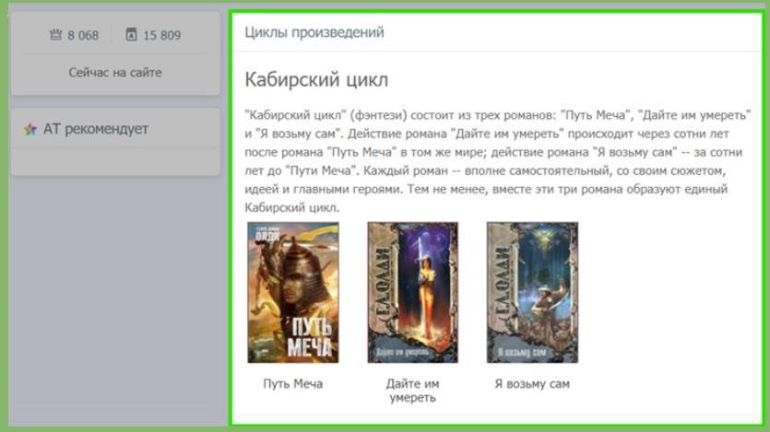Viewport: 770px width, 432px height.
Task: Click the Я возьму сам book cover
Action: pyautogui.click(x=532, y=292)
